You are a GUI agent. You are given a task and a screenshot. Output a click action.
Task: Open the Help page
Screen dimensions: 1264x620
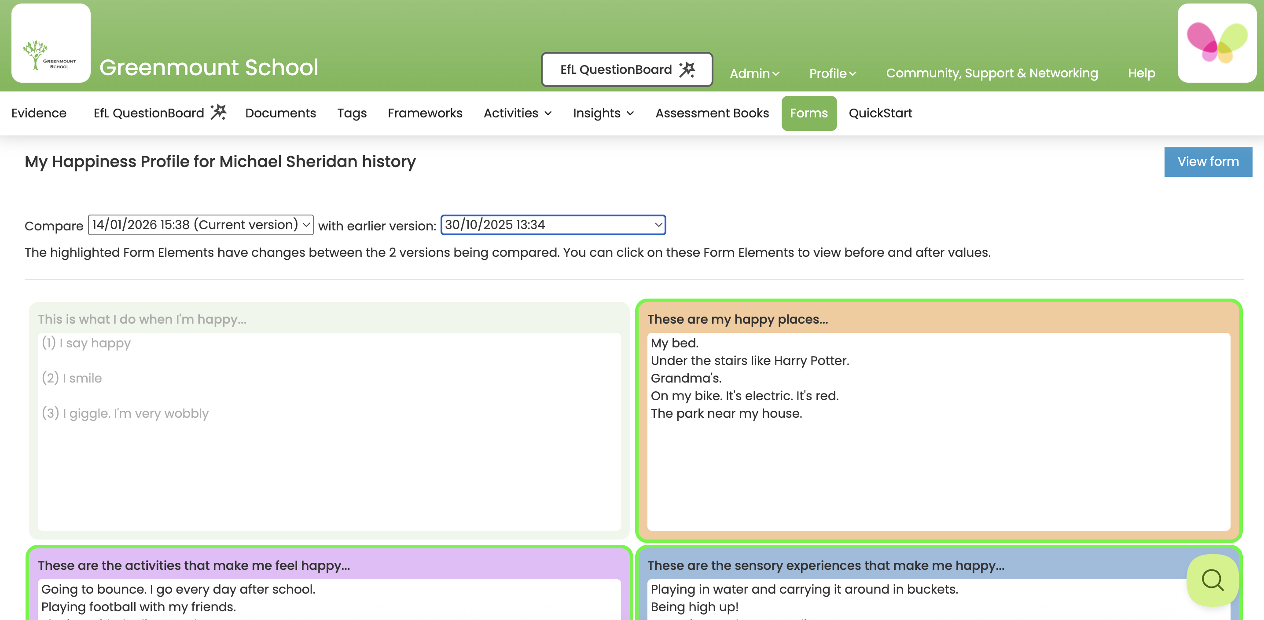click(1142, 73)
